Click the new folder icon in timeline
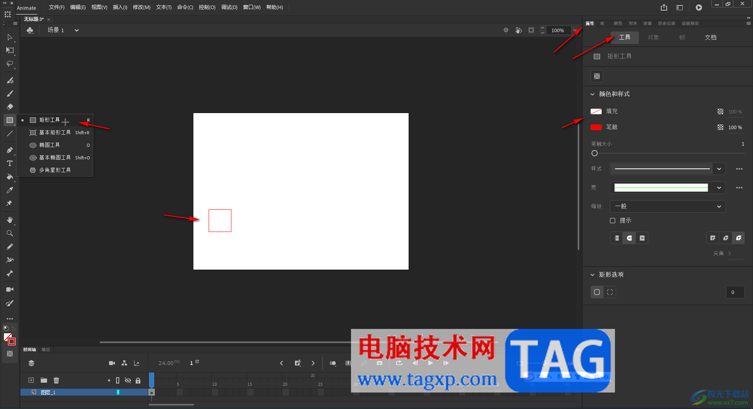The image size is (753, 409). click(x=44, y=380)
